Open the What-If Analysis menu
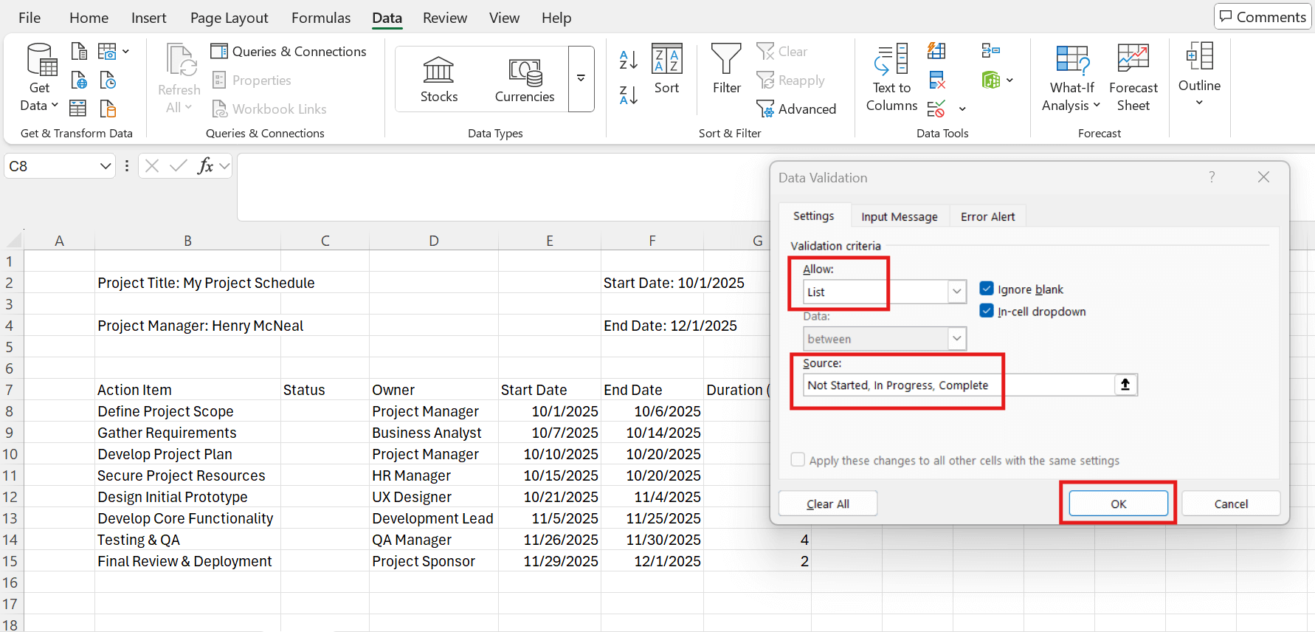Viewport: 1315px width, 632px height. click(1071, 78)
